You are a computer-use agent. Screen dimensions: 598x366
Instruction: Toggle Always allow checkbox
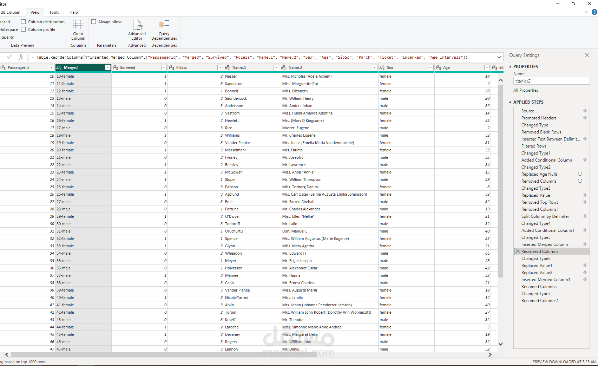tap(94, 22)
